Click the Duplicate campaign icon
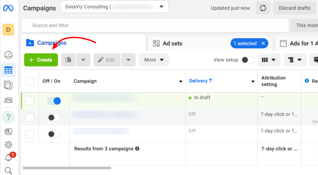 [69, 60]
